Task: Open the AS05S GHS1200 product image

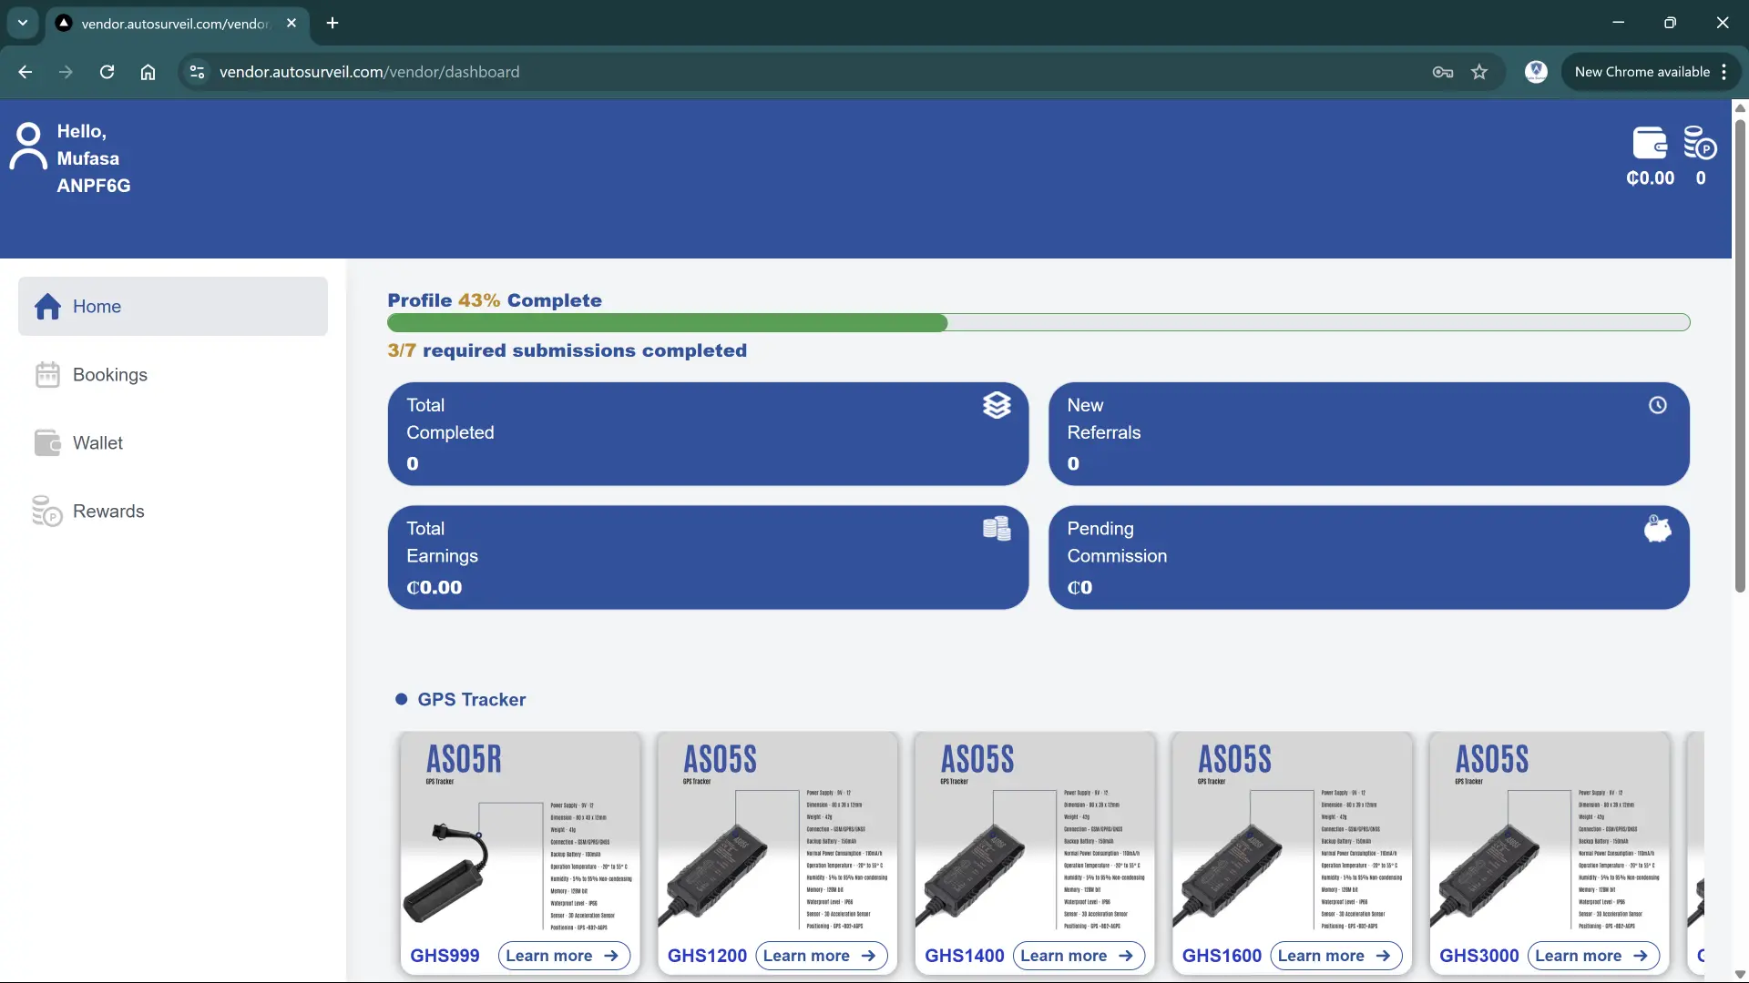Action: [x=778, y=833]
